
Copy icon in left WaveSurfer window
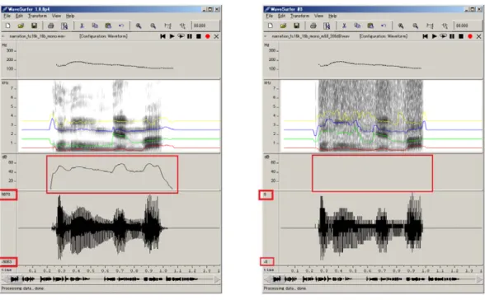(95, 26)
